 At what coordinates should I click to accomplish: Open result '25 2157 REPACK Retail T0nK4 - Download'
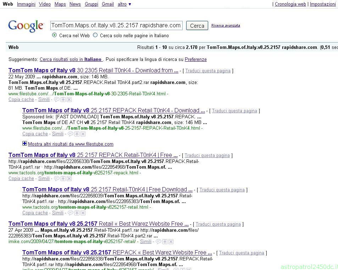pos(113,111)
